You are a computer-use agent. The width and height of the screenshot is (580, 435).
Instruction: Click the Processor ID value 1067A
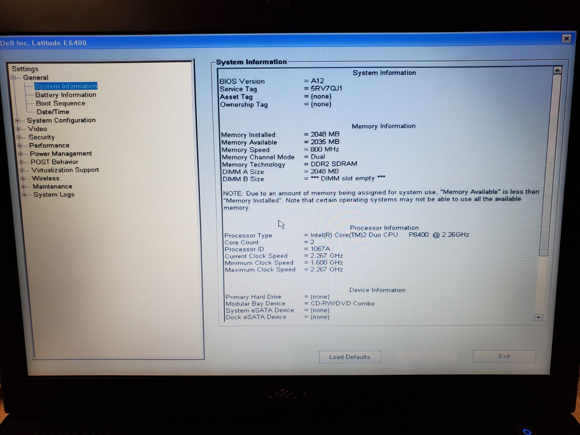coord(320,249)
